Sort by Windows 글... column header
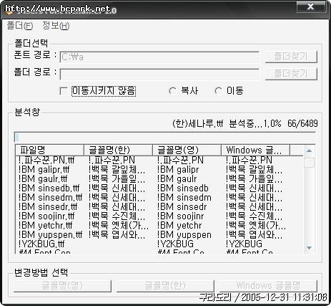 [255, 150]
